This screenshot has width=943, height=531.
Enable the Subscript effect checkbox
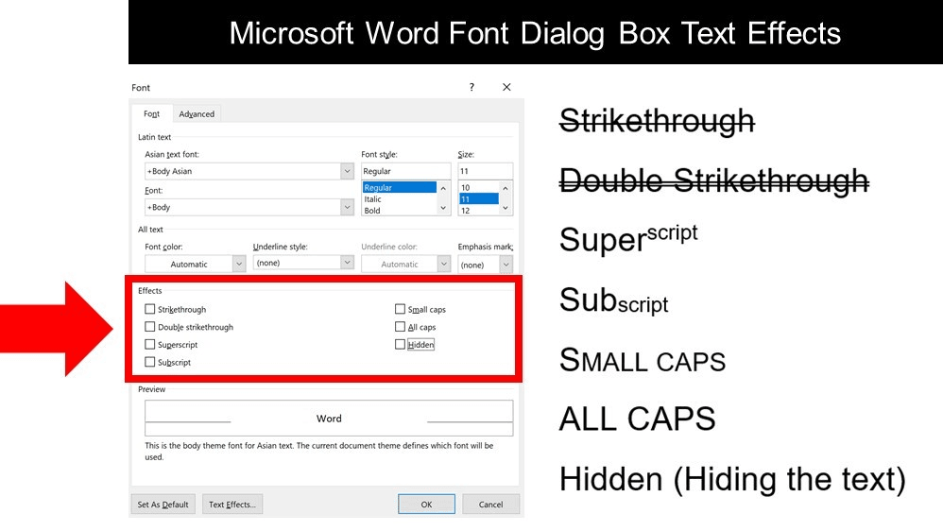point(150,362)
